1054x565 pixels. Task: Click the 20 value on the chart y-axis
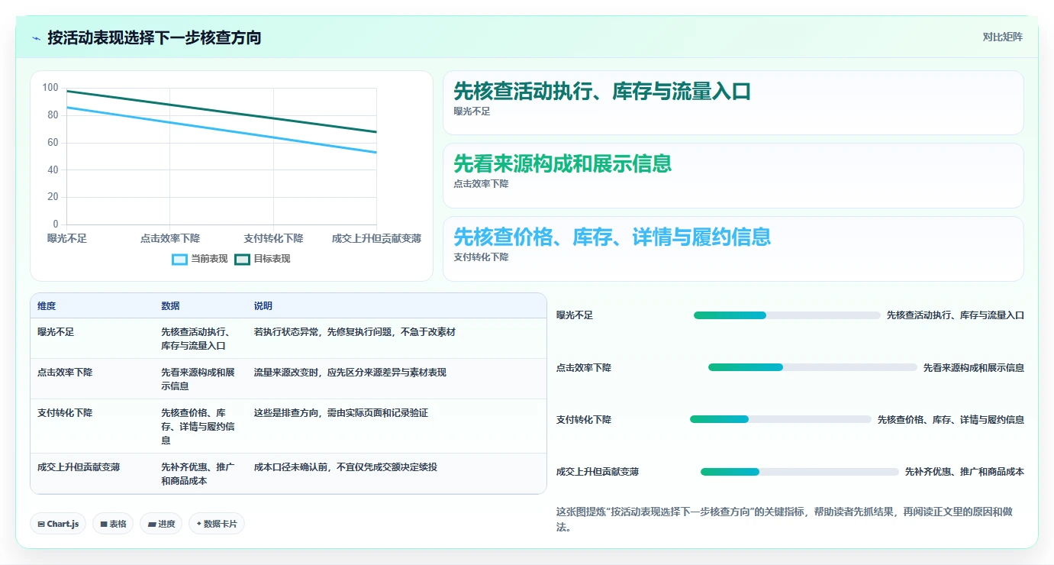coord(53,197)
